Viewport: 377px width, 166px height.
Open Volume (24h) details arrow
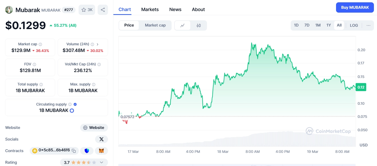point(98,44)
